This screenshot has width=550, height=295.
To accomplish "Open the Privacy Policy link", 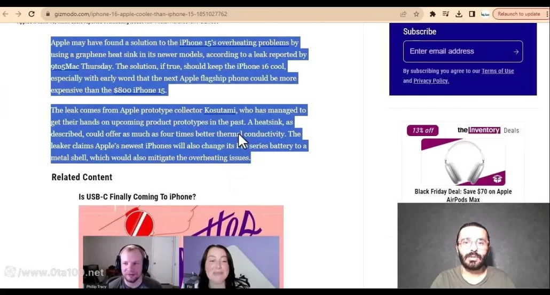I will coord(431,81).
